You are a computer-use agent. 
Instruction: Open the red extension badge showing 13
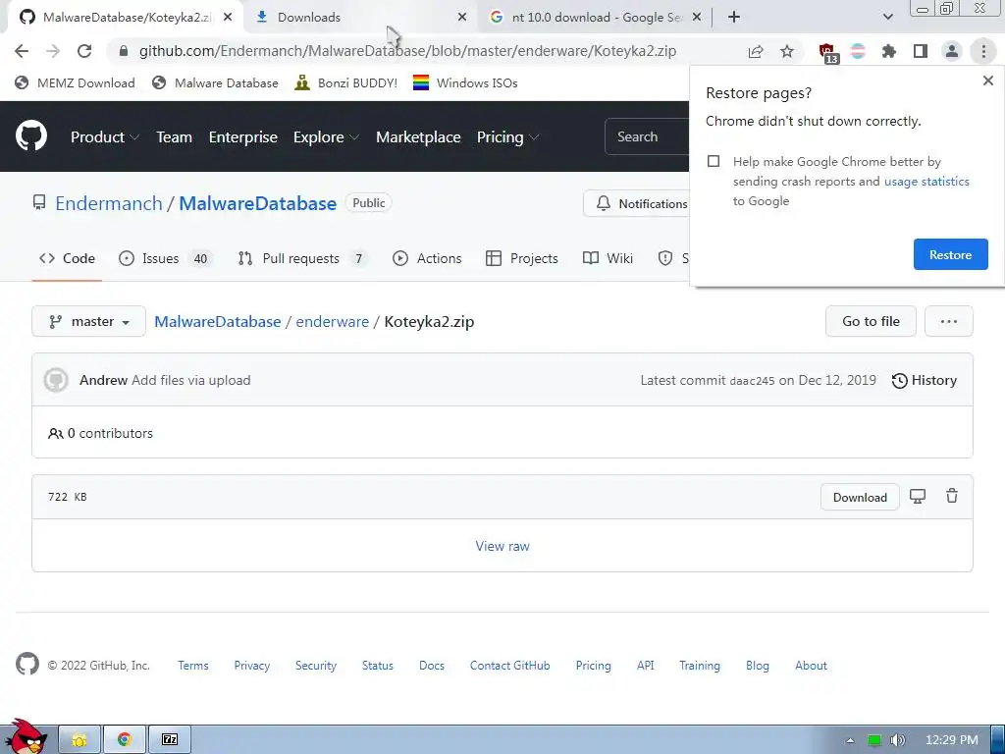pos(827,53)
